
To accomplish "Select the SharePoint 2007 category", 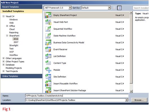I will click(x=16, y=42).
